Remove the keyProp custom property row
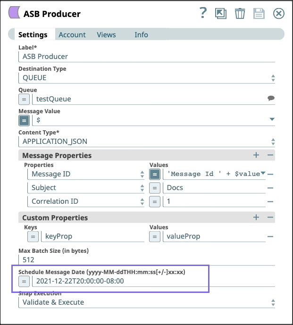 270,236
